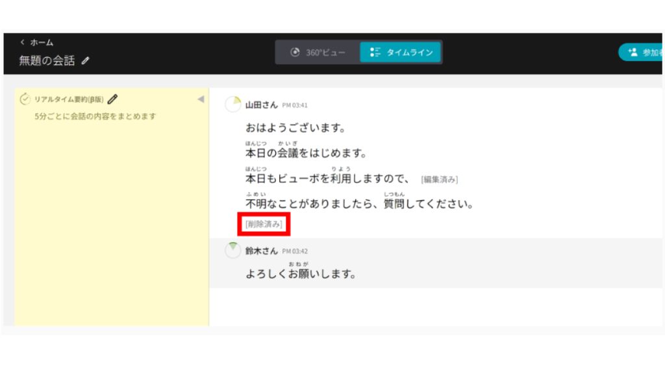Image resolution: width=665 pixels, height=374 pixels.
Task: Click 山田さん's avatar icon
Action: [232, 105]
